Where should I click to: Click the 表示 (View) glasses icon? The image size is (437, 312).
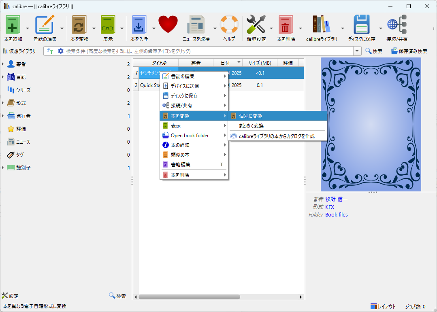pos(108,25)
